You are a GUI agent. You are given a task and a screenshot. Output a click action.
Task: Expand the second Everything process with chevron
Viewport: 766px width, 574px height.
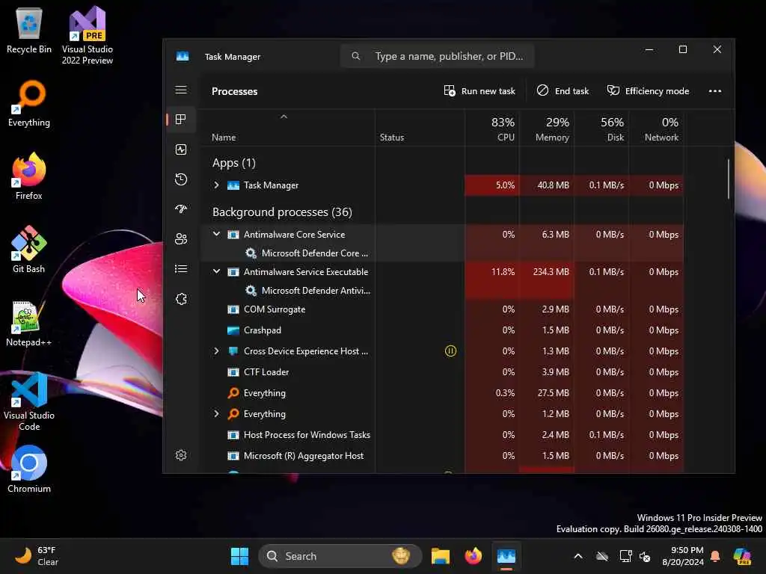pyautogui.click(x=216, y=414)
